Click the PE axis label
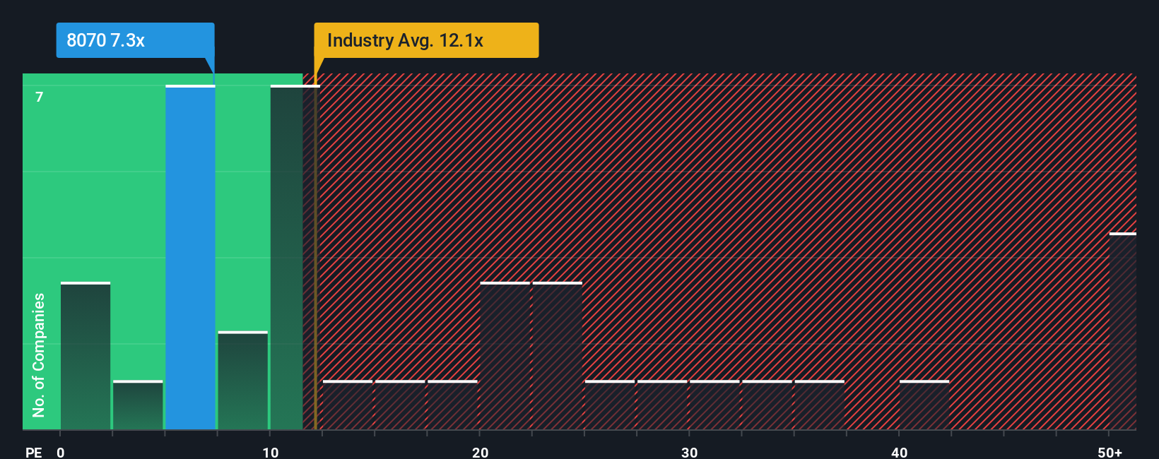The height and width of the screenshot is (459, 1159). click(x=34, y=453)
